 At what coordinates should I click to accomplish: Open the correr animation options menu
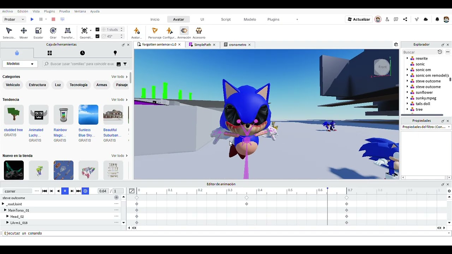pyautogui.click(x=36, y=191)
